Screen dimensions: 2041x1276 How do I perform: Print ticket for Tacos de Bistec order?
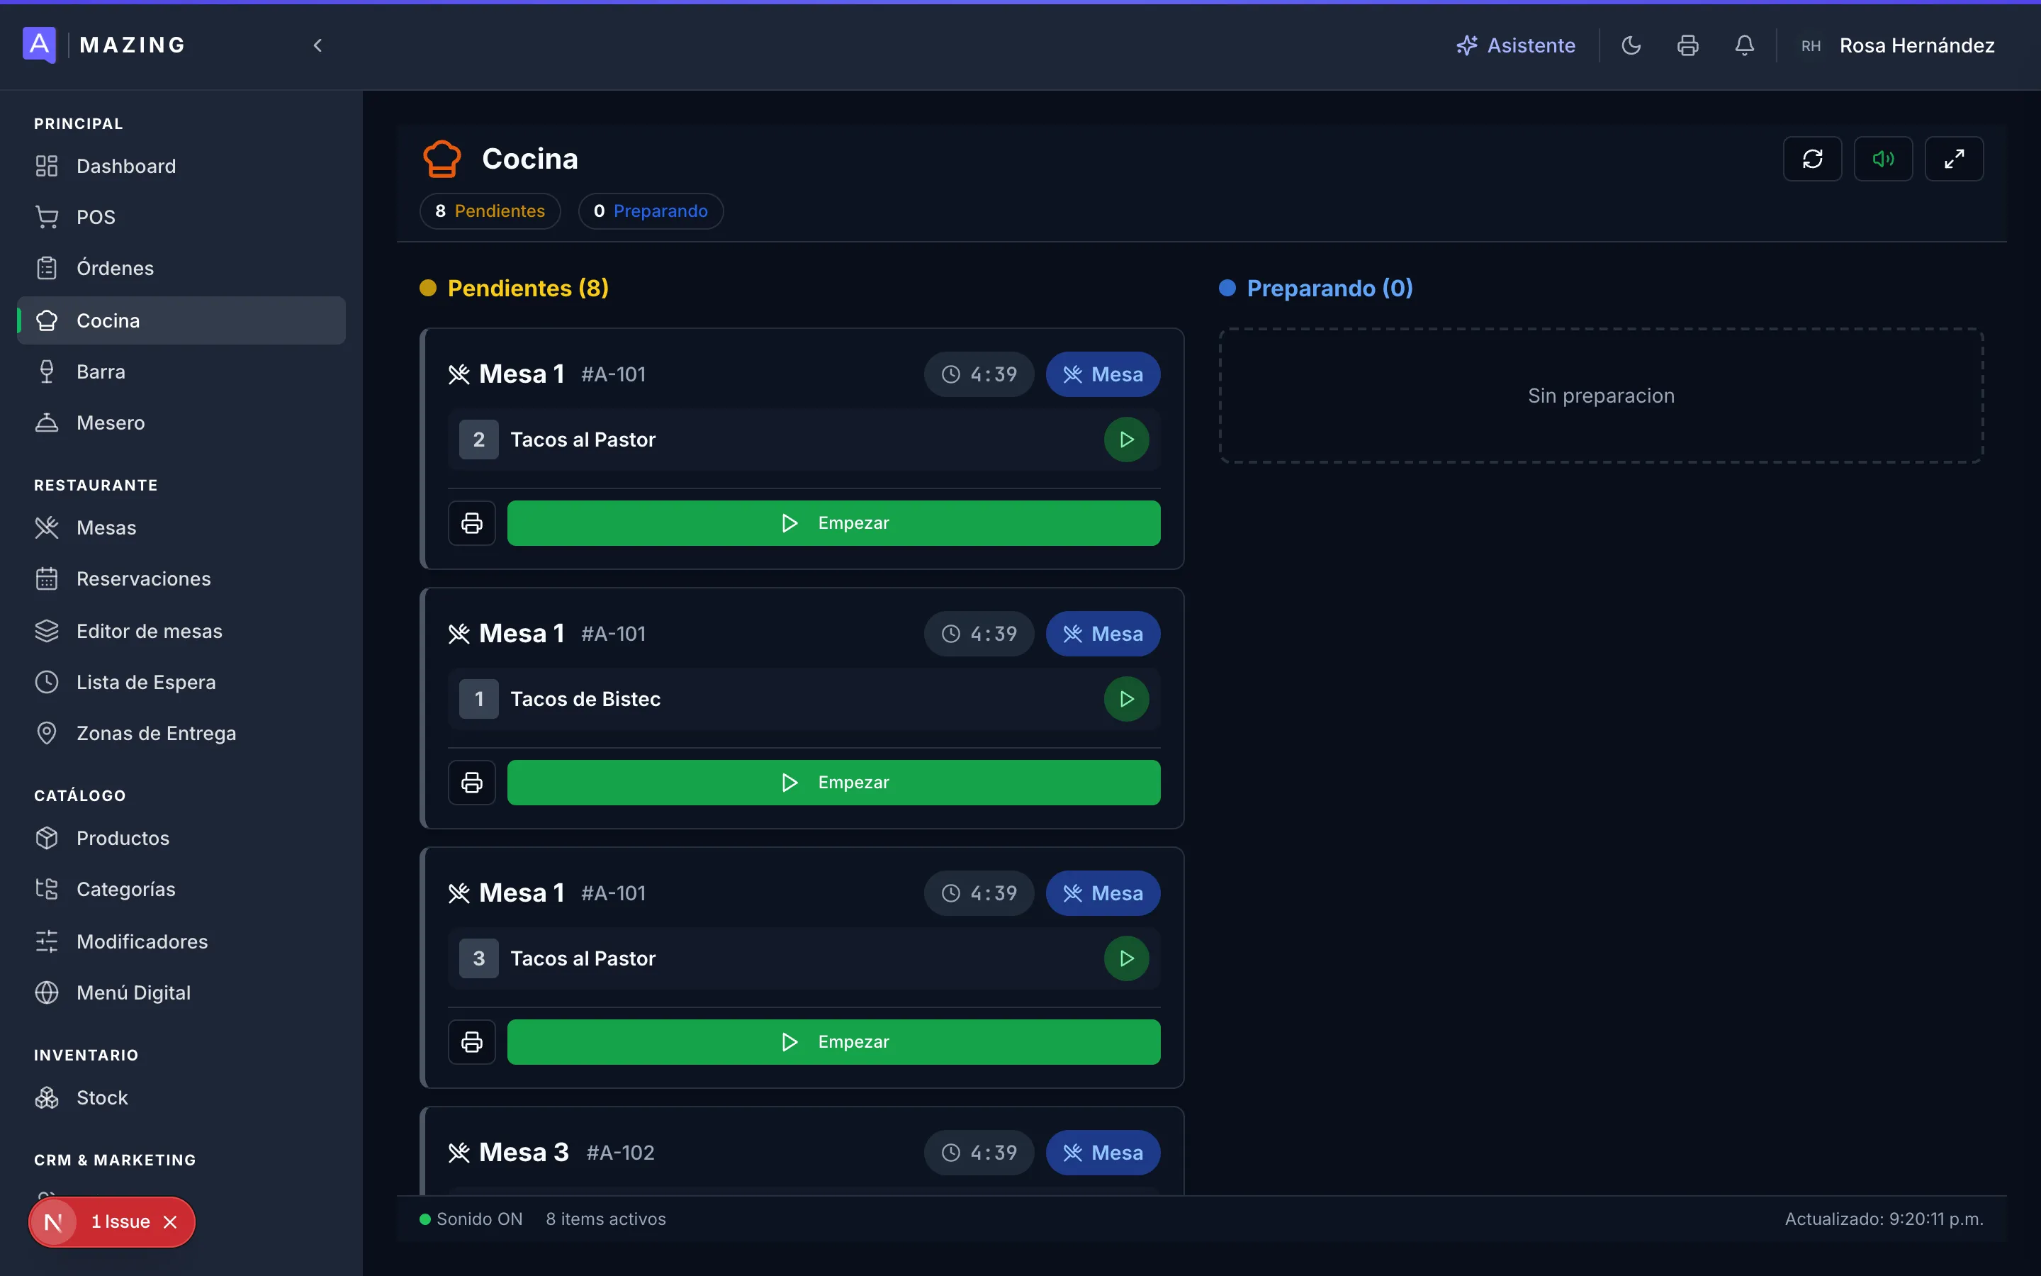(x=472, y=783)
